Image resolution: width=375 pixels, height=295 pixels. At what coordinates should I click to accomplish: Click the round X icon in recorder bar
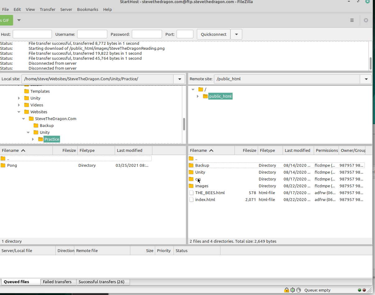pyautogui.click(x=366, y=20)
